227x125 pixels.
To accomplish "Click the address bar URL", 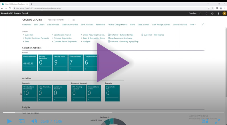I will 44,8.
